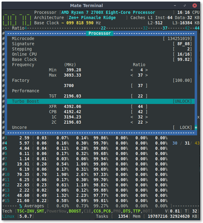
Task: Decrease the 2C ratio 22 left arrow
Action: point(132,122)
